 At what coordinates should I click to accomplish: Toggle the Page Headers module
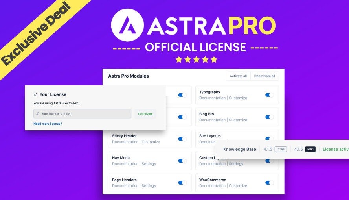coord(182,183)
